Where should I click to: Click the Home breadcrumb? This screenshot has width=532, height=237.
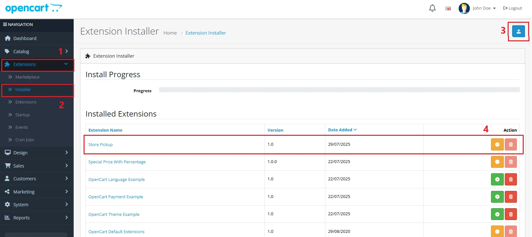click(x=170, y=33)
